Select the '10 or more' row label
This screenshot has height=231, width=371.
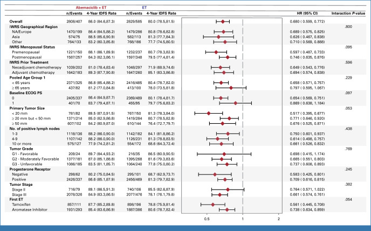click(22, 144)
